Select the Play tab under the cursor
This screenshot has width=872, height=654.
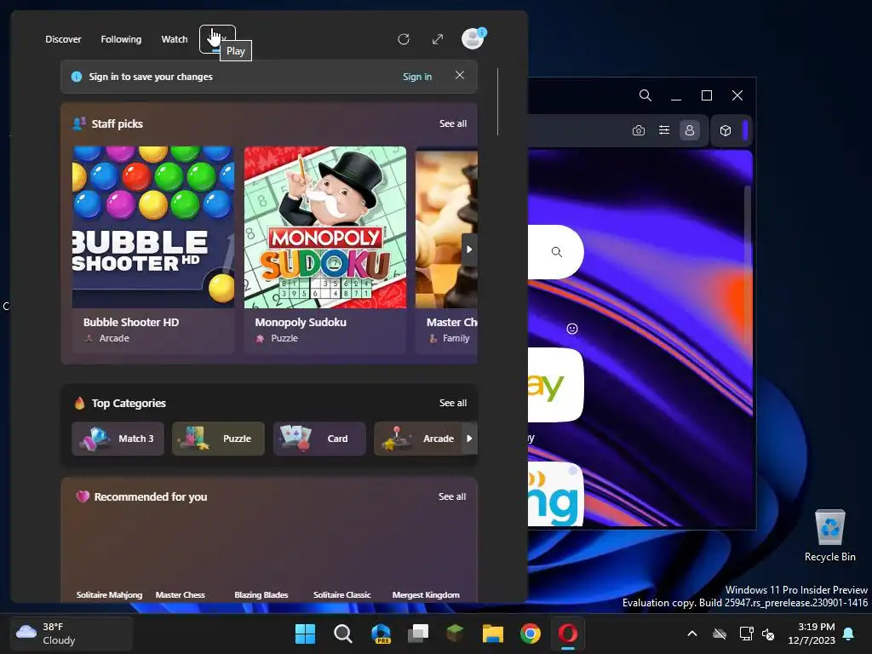[217, 39]
